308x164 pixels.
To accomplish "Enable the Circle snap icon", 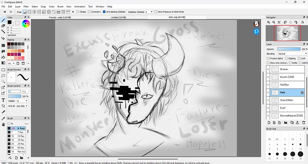I will click(49, 12).
